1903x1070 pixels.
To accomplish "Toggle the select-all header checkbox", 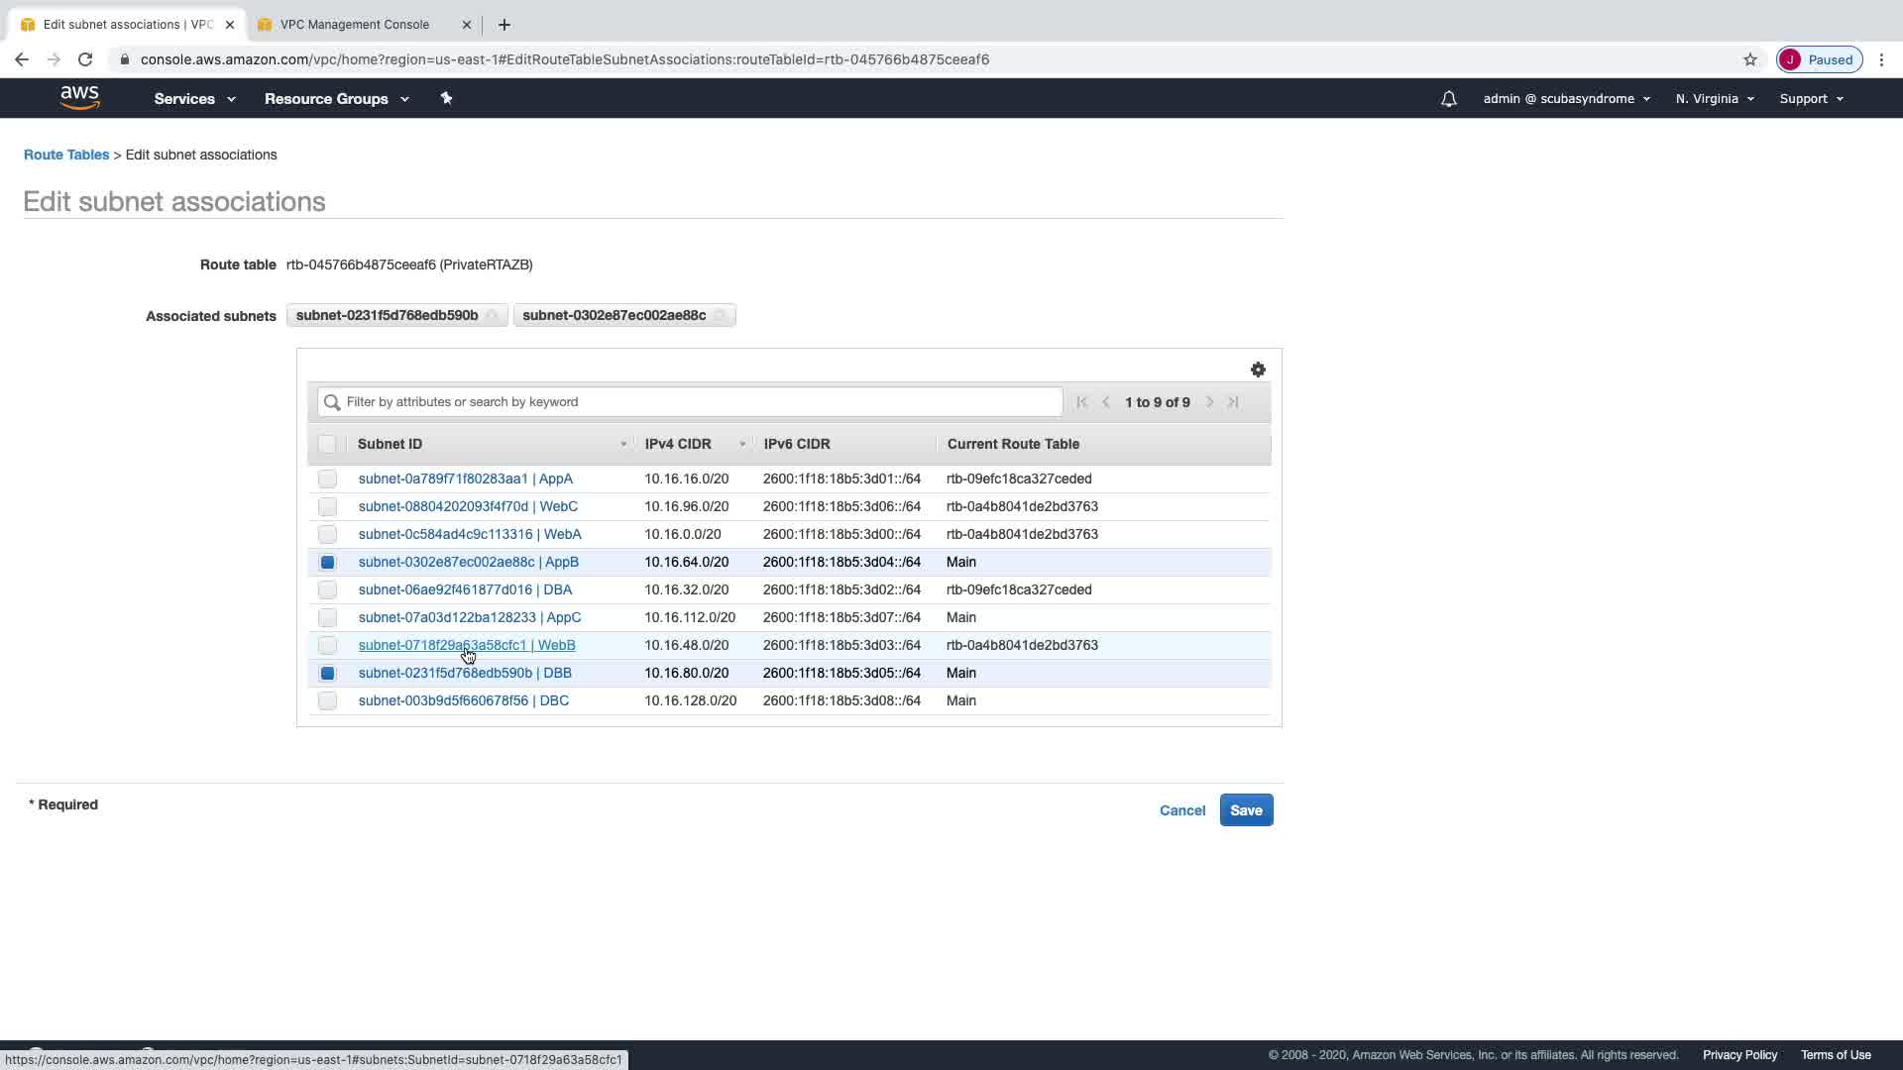I will [327, 444].
